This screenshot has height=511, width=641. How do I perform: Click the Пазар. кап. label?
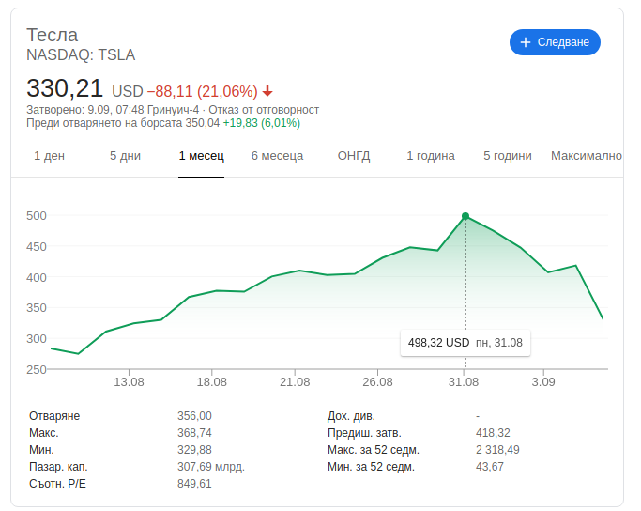click(x=58, y=467)
